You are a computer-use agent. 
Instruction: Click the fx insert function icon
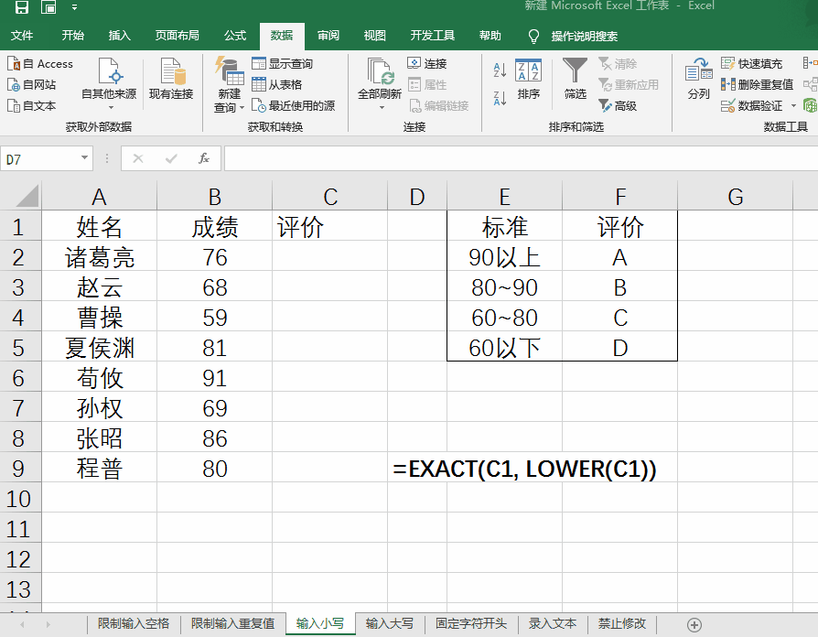(203, 157)
